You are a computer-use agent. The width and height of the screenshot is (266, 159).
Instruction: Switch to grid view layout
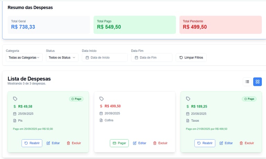click(x=257, y=82)
